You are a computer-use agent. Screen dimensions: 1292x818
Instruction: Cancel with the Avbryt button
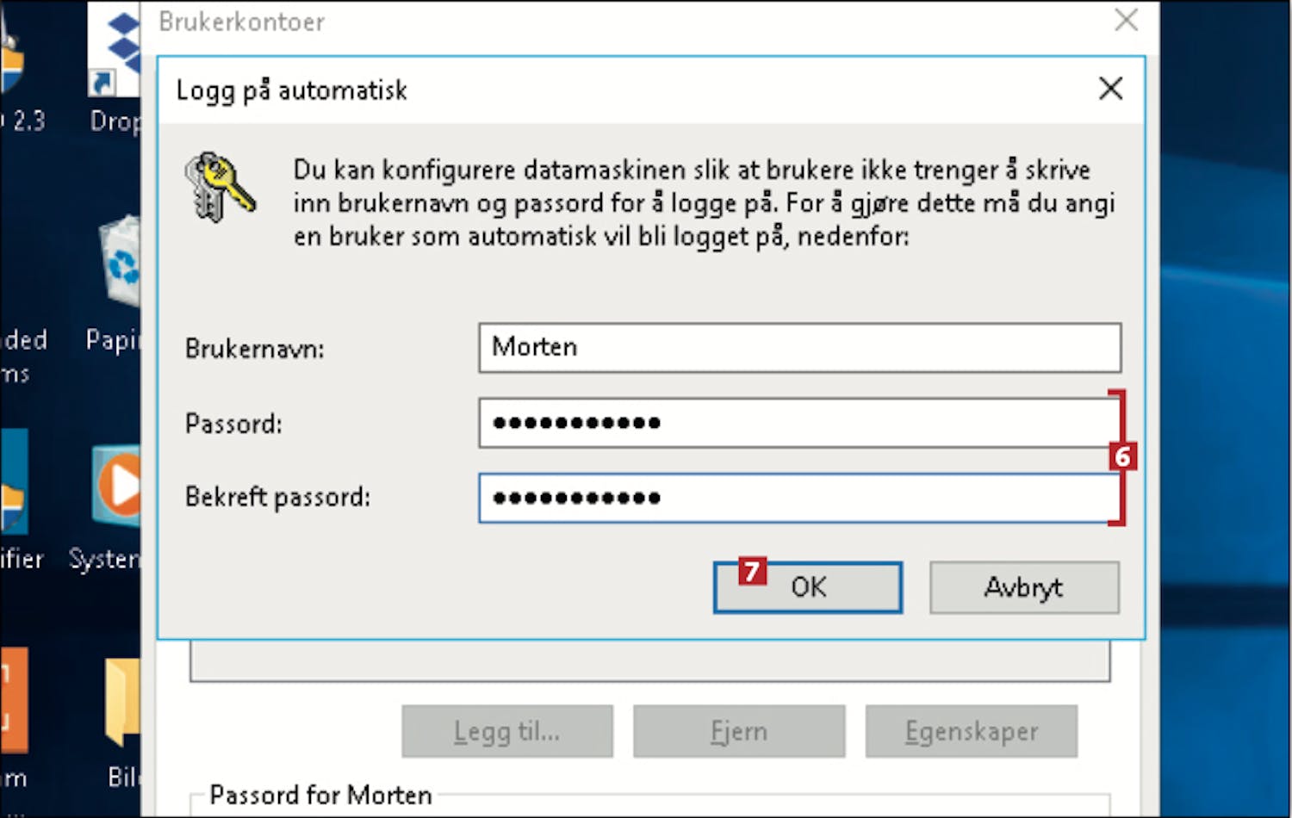click(1024, 587)
